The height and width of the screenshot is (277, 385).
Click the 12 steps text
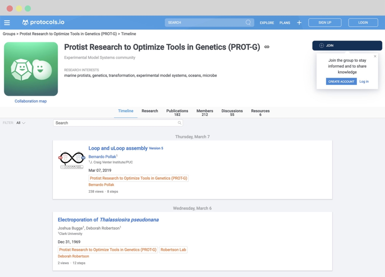79,263
